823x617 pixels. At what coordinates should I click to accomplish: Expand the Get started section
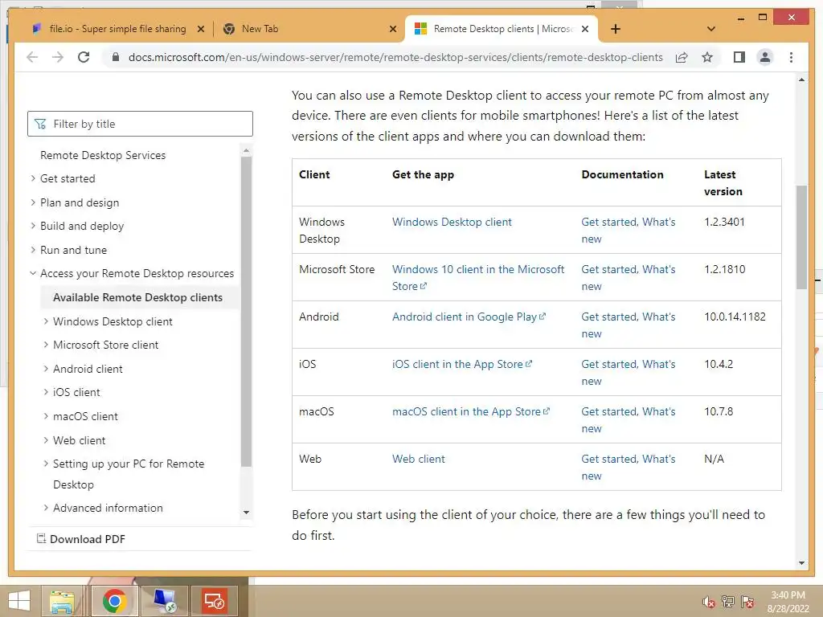(x=68, y=178)
